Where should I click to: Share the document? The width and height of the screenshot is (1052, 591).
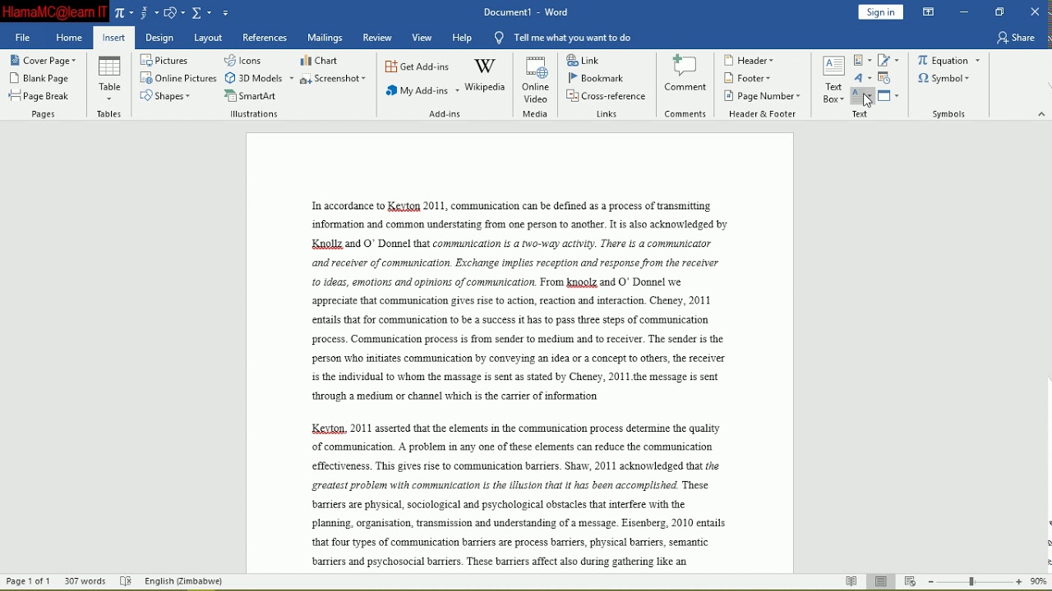[x=1017, y=38]
